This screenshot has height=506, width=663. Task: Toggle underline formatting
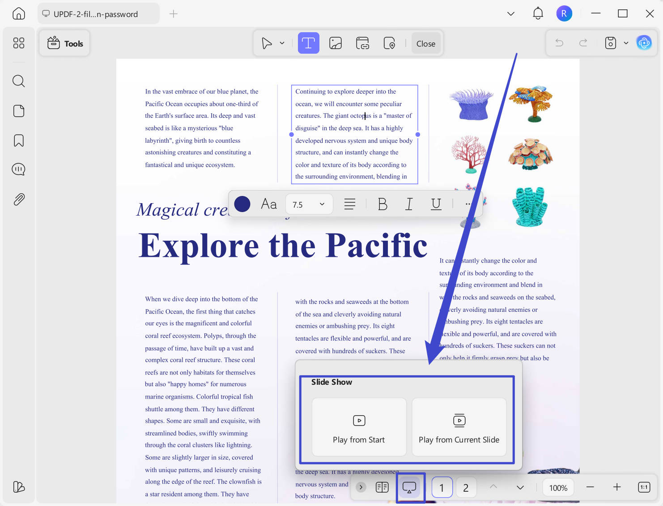click(436, 204)
